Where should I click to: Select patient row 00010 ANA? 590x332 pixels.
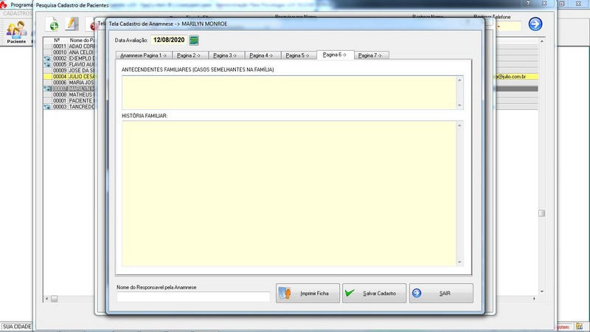click(x=69, y=52)
